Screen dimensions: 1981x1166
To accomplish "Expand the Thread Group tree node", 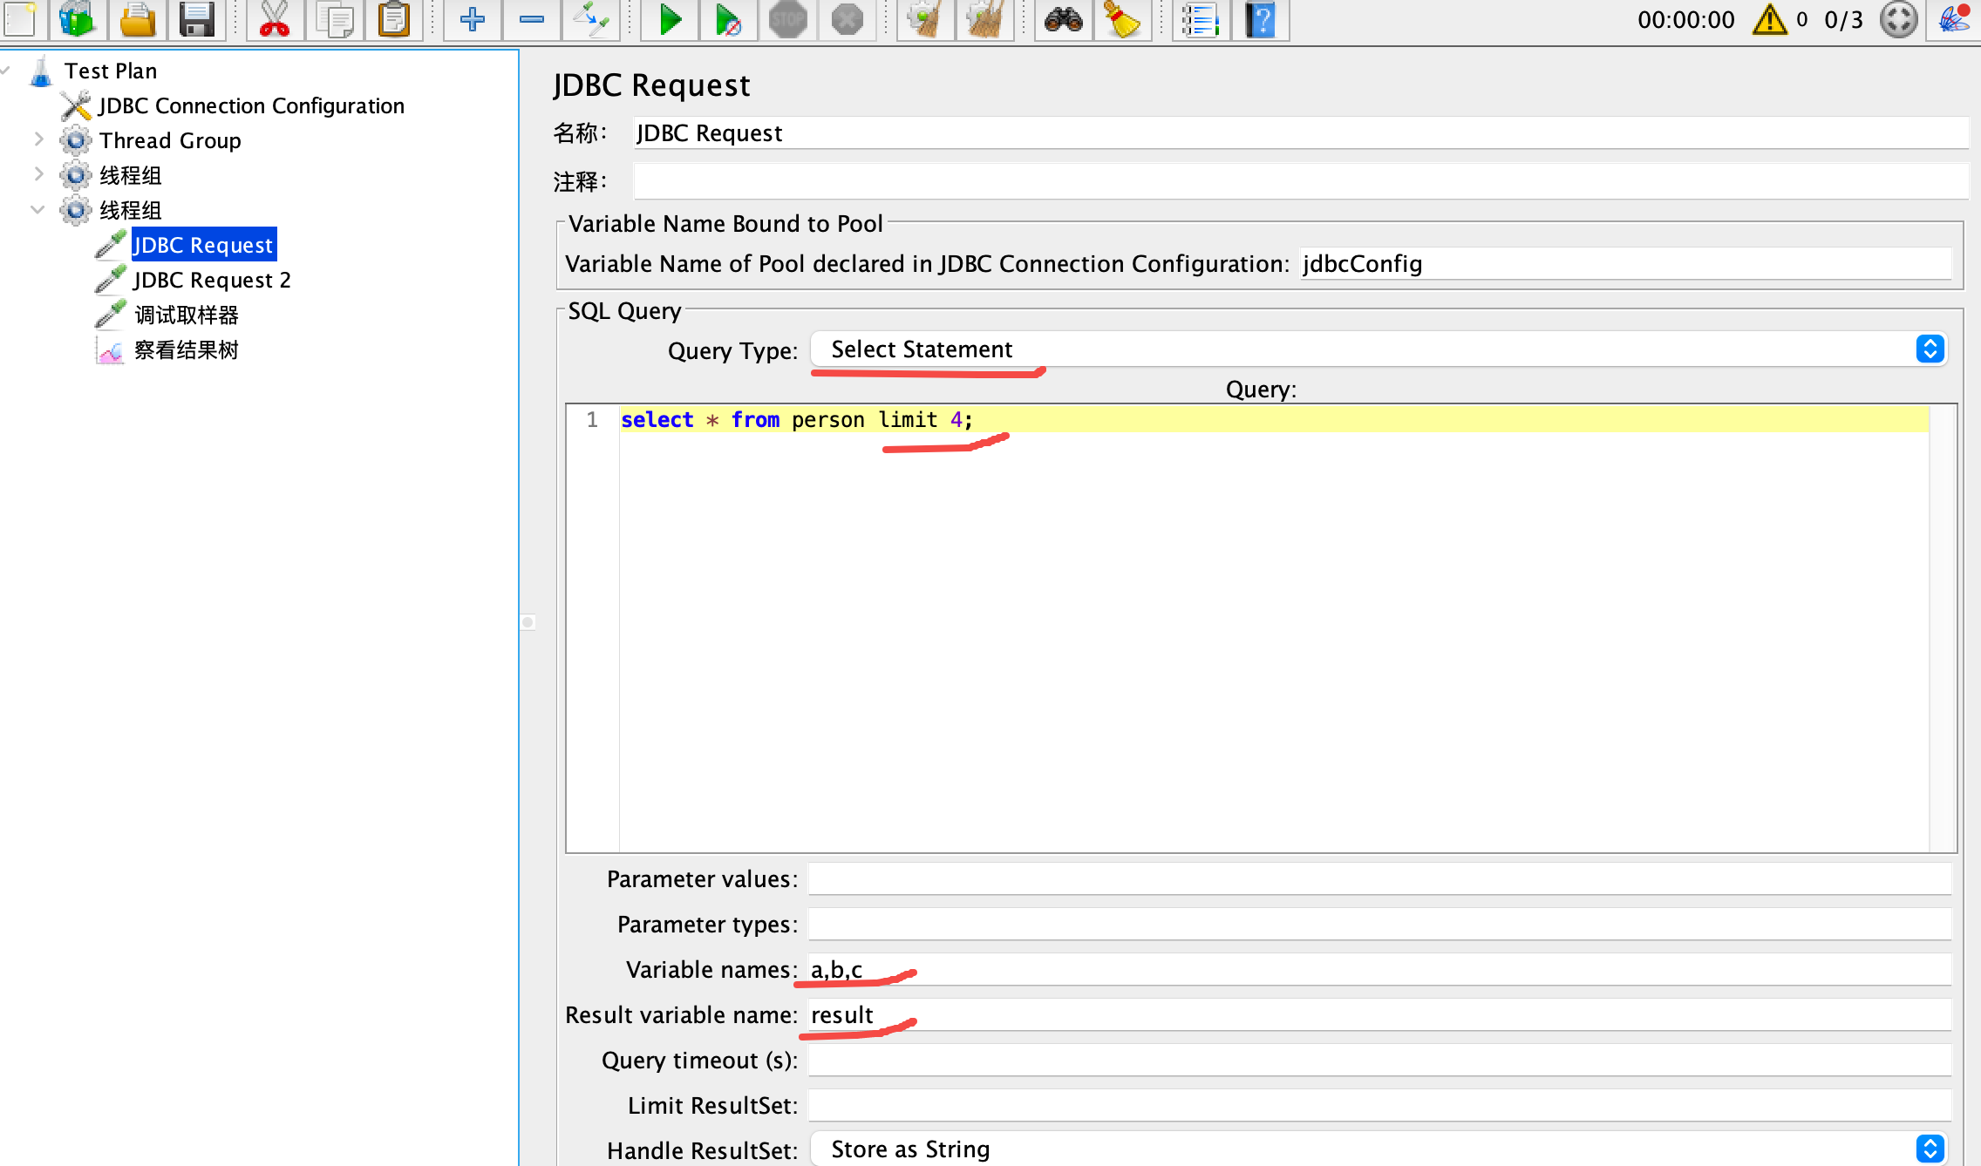I will [38, 139].
